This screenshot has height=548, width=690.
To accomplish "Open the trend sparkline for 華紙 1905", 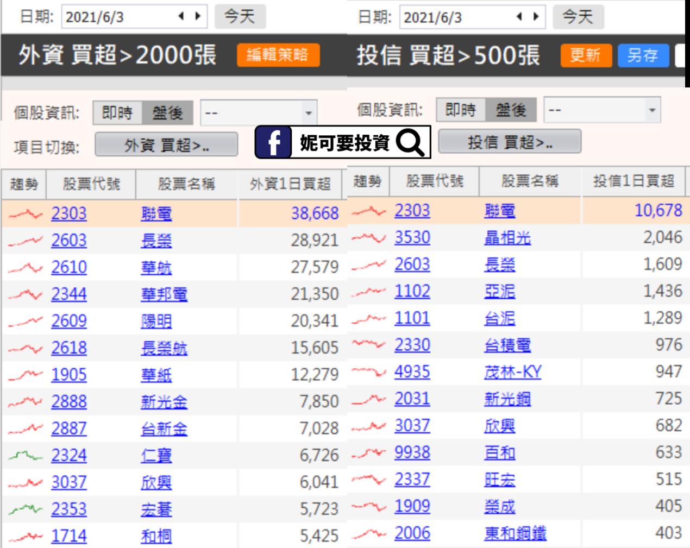I will [25, 375].
